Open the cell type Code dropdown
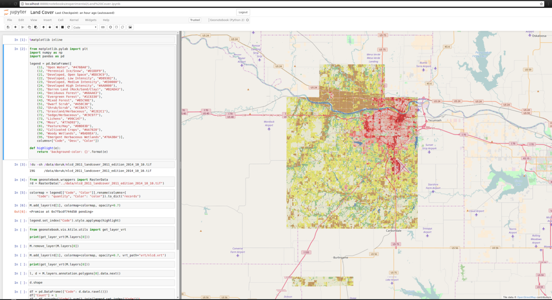The image size is (552, 300). click(x=85, y=27)
